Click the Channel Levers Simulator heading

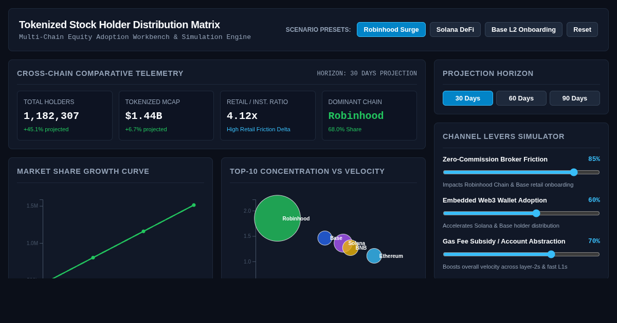pos(504,136)
